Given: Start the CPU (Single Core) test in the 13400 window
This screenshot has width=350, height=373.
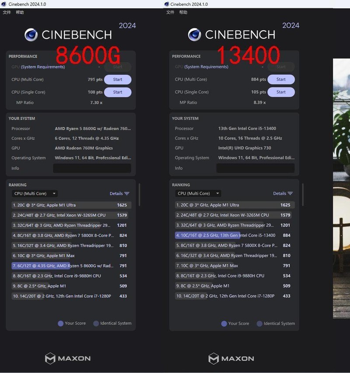Looking at the screenshot, I should point(281,92).
